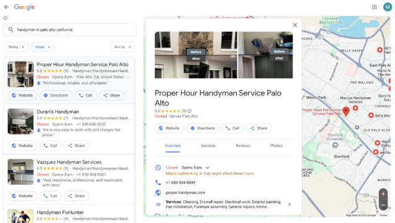Click the red Proper Hour Handyman map pin
This screenshot has height=223, width=395.
pos(346,111)
